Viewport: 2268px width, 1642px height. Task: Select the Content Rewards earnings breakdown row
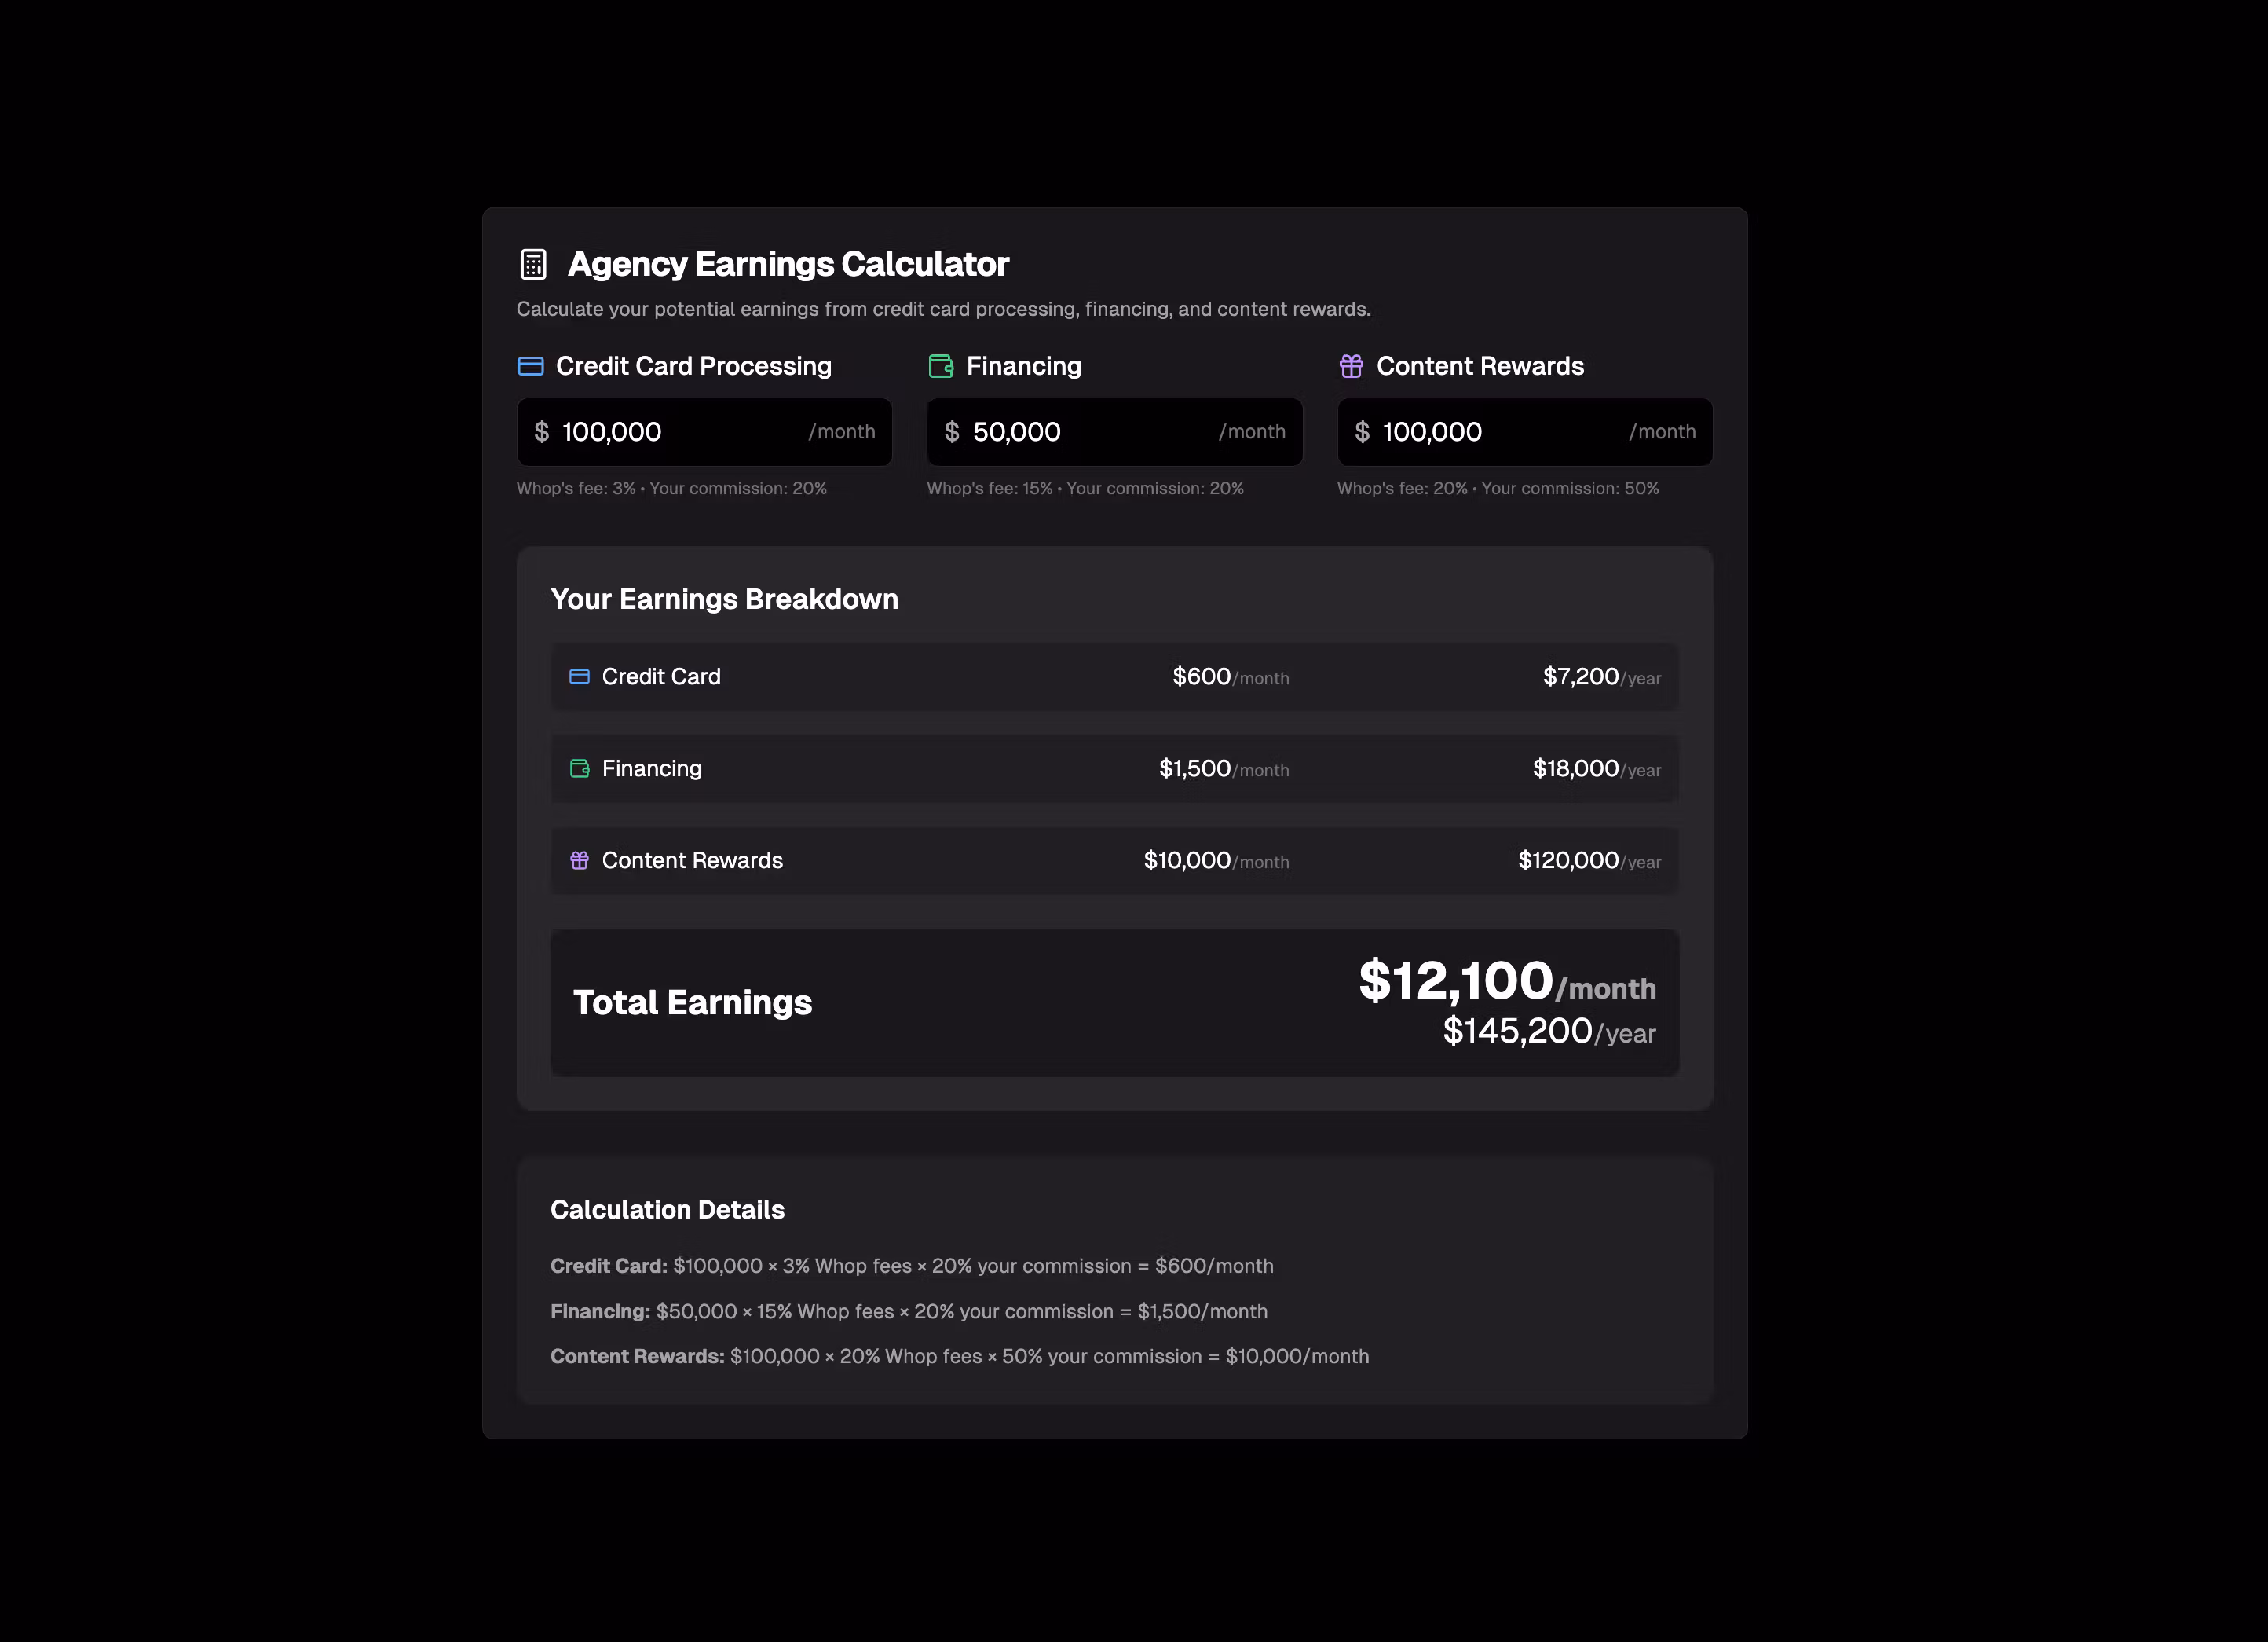(1114, 860)
